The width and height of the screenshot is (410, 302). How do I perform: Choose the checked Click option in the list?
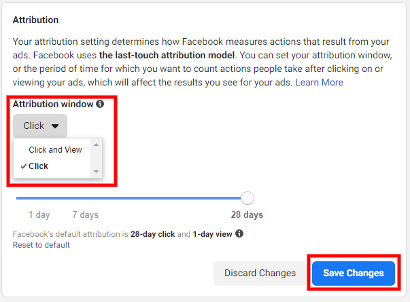(x=39, y=166)
